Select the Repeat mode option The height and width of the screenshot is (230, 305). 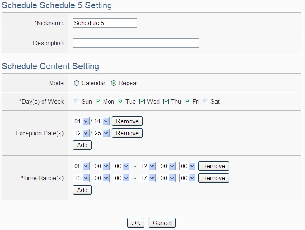tap(114, 83)
